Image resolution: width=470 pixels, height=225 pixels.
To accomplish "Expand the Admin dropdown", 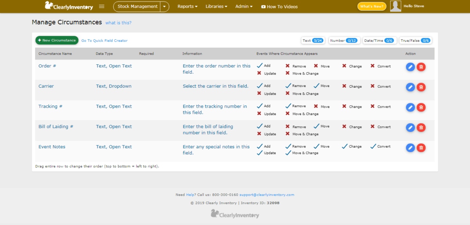I will point(244,6).
